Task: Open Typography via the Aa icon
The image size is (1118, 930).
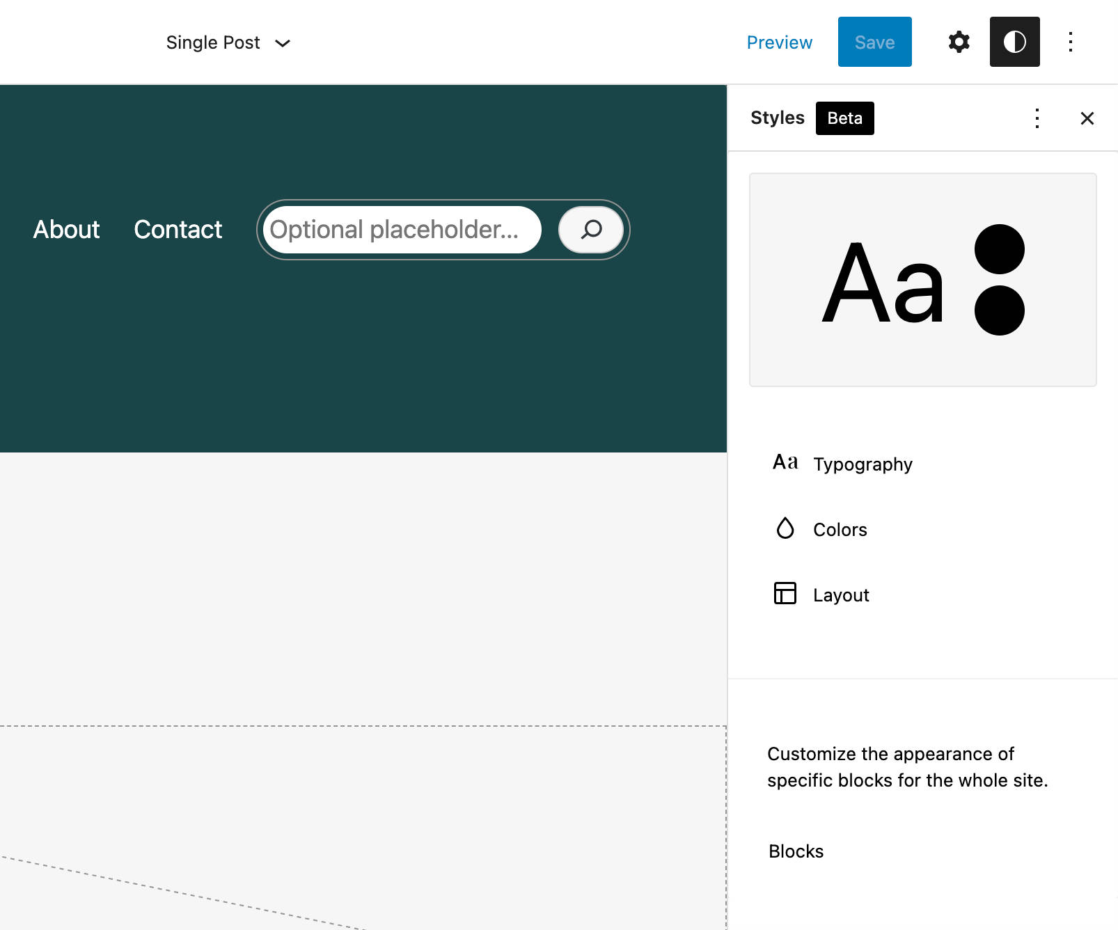Action: (x=785, y=463)
